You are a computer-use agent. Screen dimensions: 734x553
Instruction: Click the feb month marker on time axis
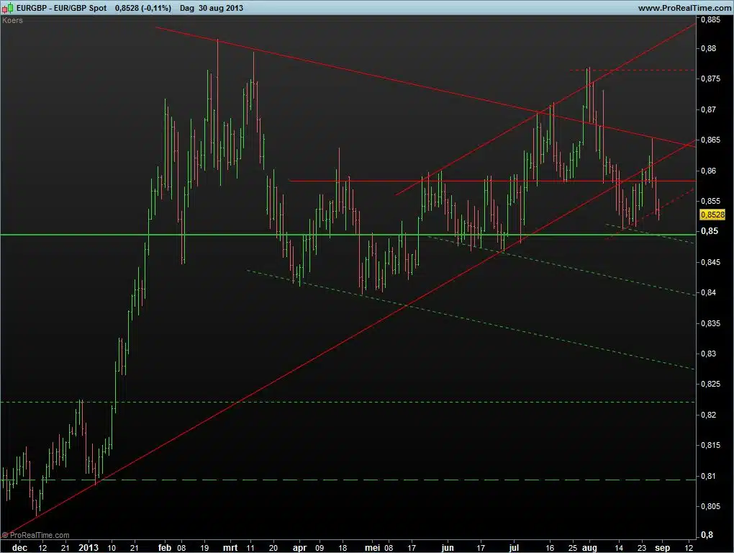click(165, 547)
